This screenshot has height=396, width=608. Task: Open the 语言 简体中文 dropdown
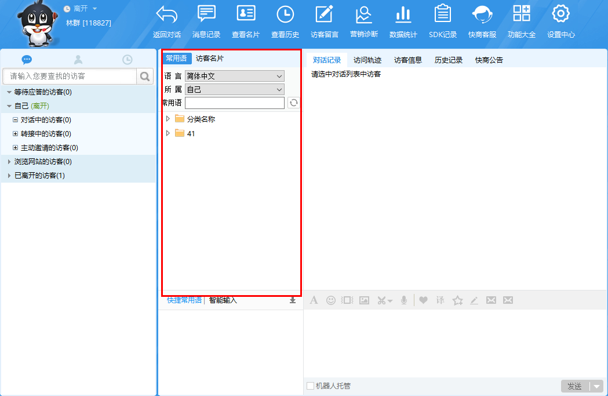[235, 76]
